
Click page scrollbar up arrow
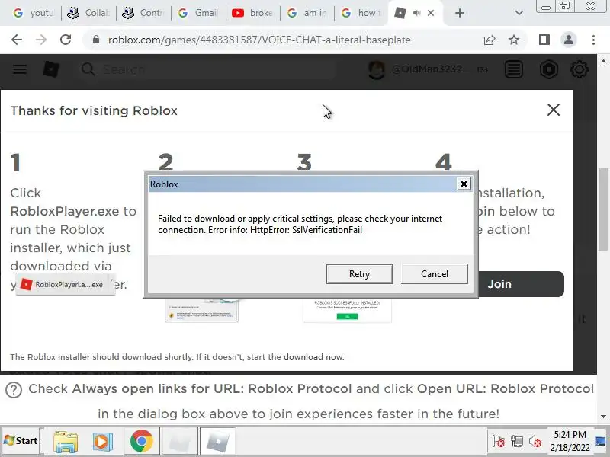[x=603, y=61]
